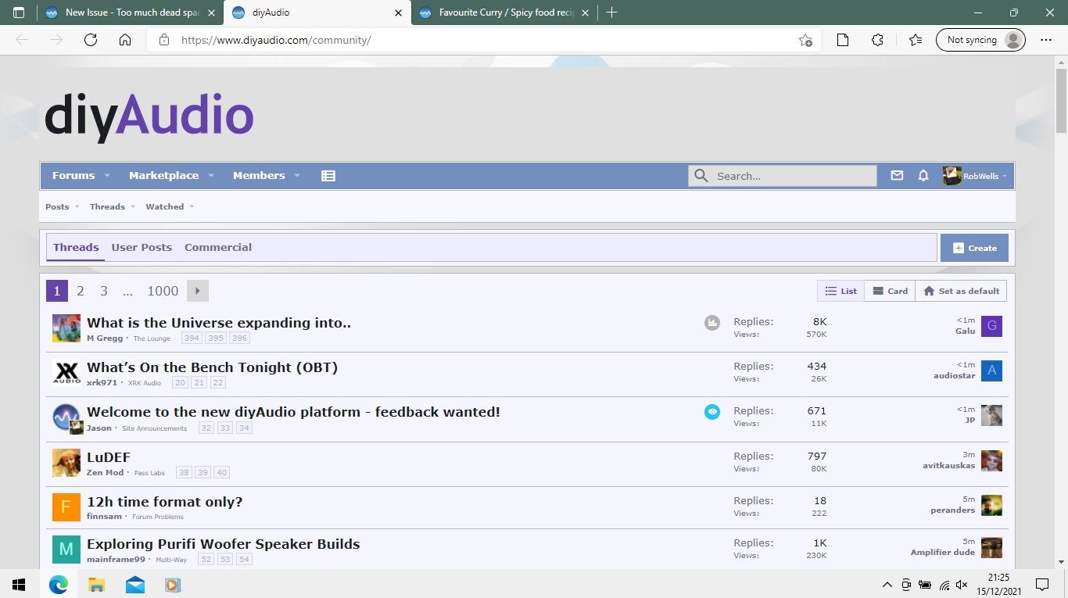Click finnsam's orange F avatar
Viewport: 1068px width, 598px height.
[66, 507]
